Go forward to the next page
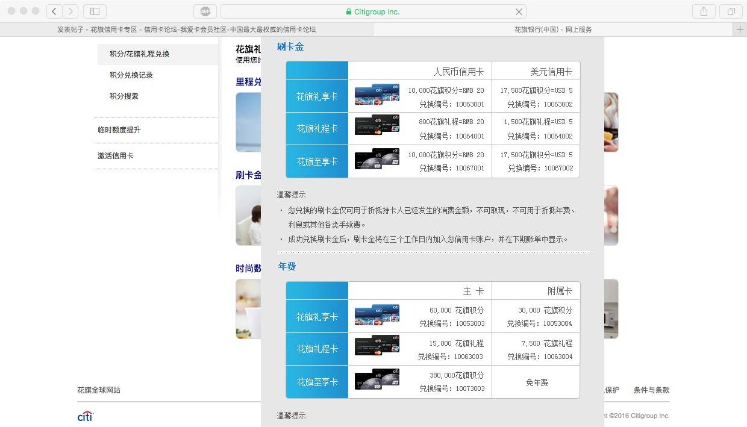 pyautogui.click(x=70, y=11)
